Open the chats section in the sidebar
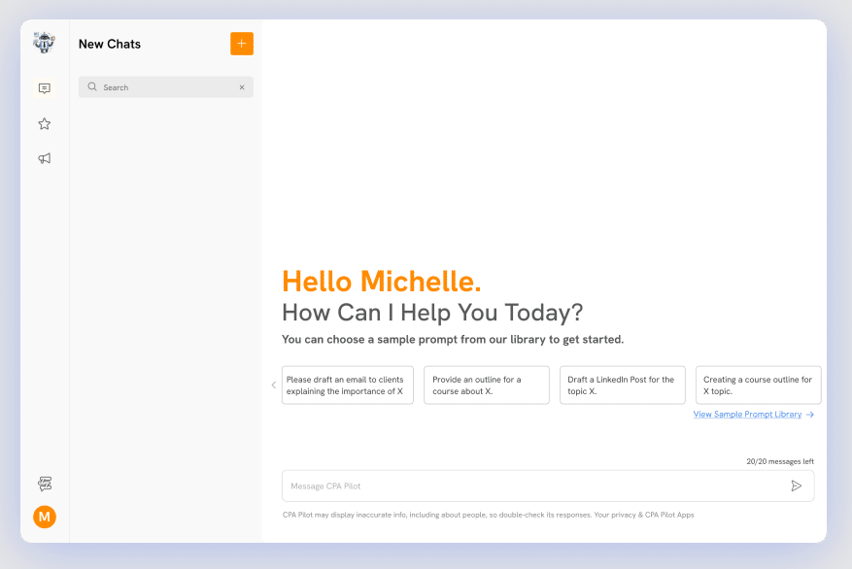The image size is (852, 569). pyautogui.click(x=44, y=88)
